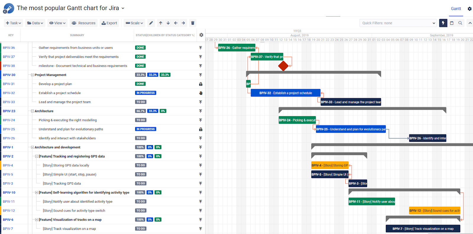Click the search magnifier icon
Screen dimensions: 473x234
click(460, 23)
